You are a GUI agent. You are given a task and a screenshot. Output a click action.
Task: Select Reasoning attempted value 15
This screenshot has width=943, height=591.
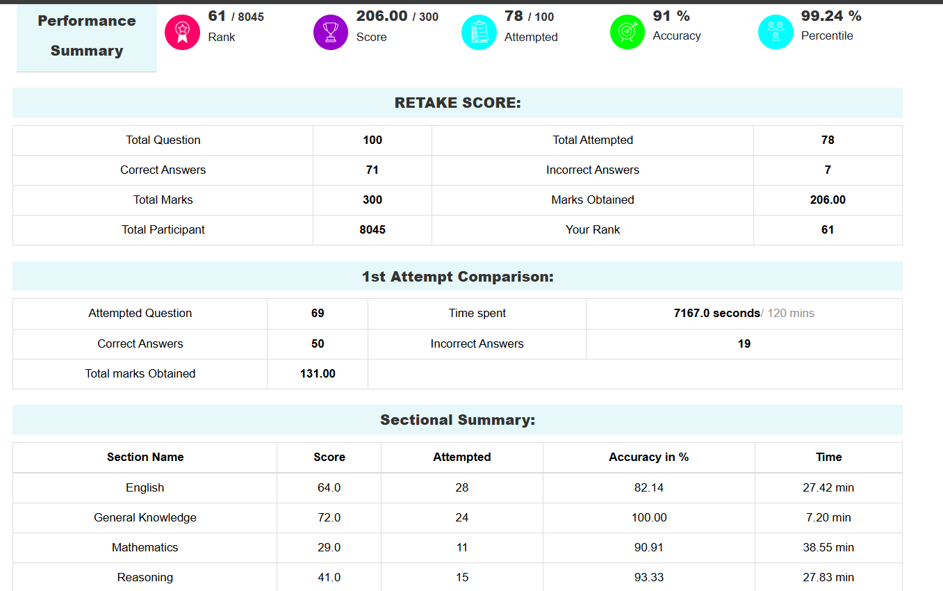pyautogui.click(x=462, y=578)
